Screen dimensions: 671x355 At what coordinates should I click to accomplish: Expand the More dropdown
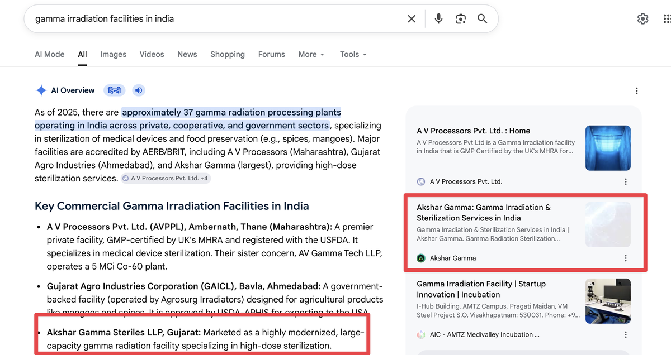pos(311,54)
